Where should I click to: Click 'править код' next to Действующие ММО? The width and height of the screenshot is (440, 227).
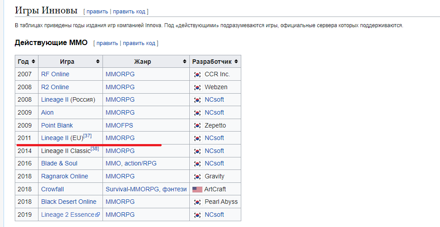(139, 43)
